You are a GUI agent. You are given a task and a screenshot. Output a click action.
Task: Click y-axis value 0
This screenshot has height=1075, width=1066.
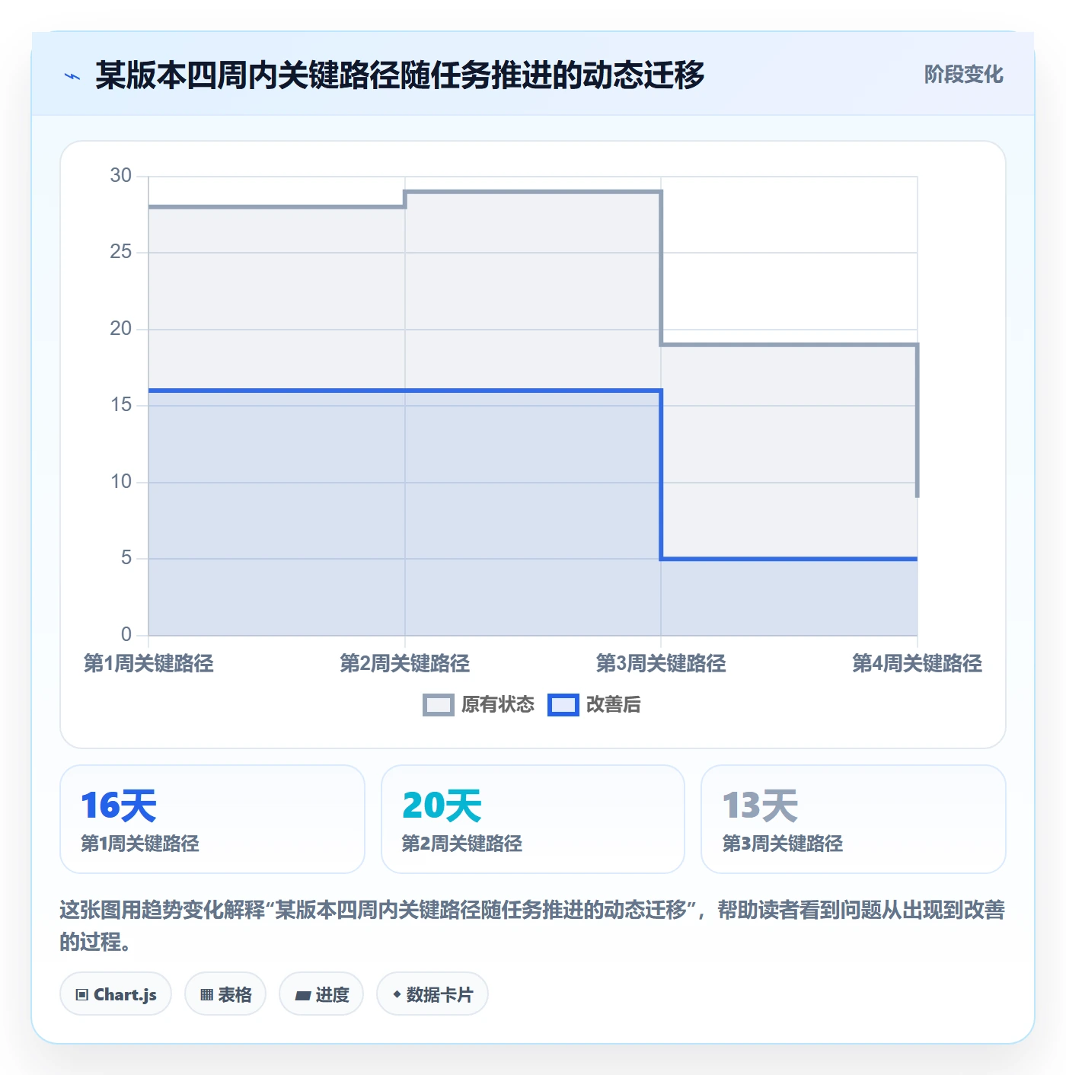126,635
